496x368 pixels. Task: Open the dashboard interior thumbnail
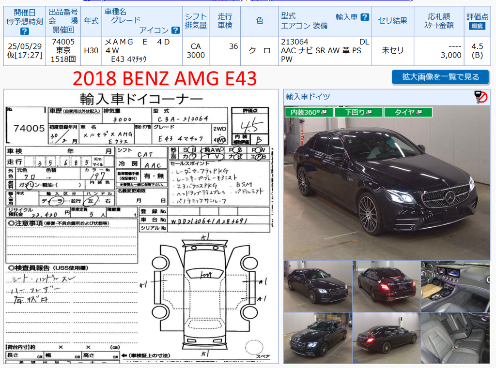(x=455, y=286)
